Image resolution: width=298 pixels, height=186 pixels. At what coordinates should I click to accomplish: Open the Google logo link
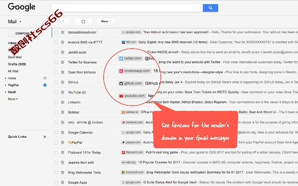(x=22, y=7)
